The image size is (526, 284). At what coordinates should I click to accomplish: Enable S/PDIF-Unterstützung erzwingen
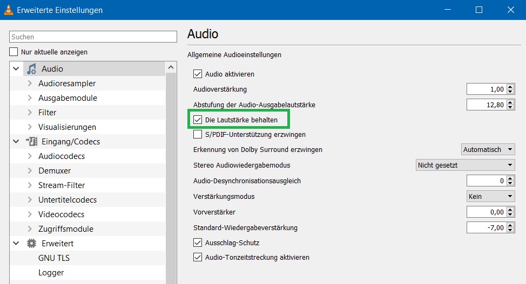coord(198,134)
